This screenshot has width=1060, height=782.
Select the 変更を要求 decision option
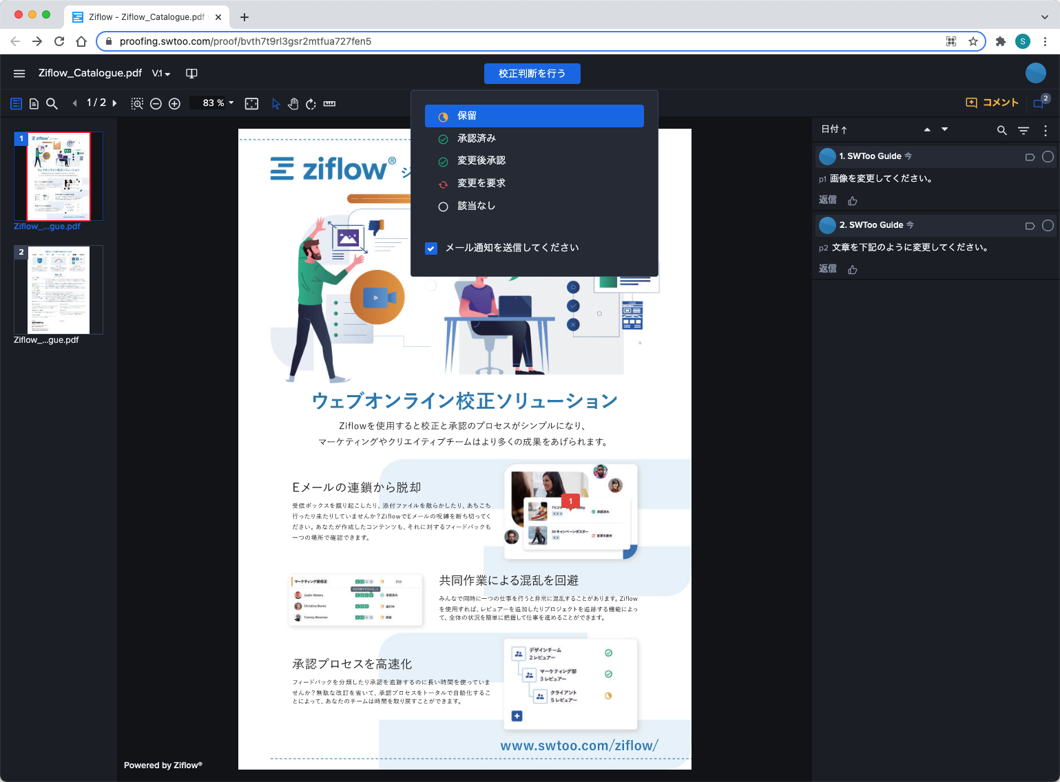point(534,183)
